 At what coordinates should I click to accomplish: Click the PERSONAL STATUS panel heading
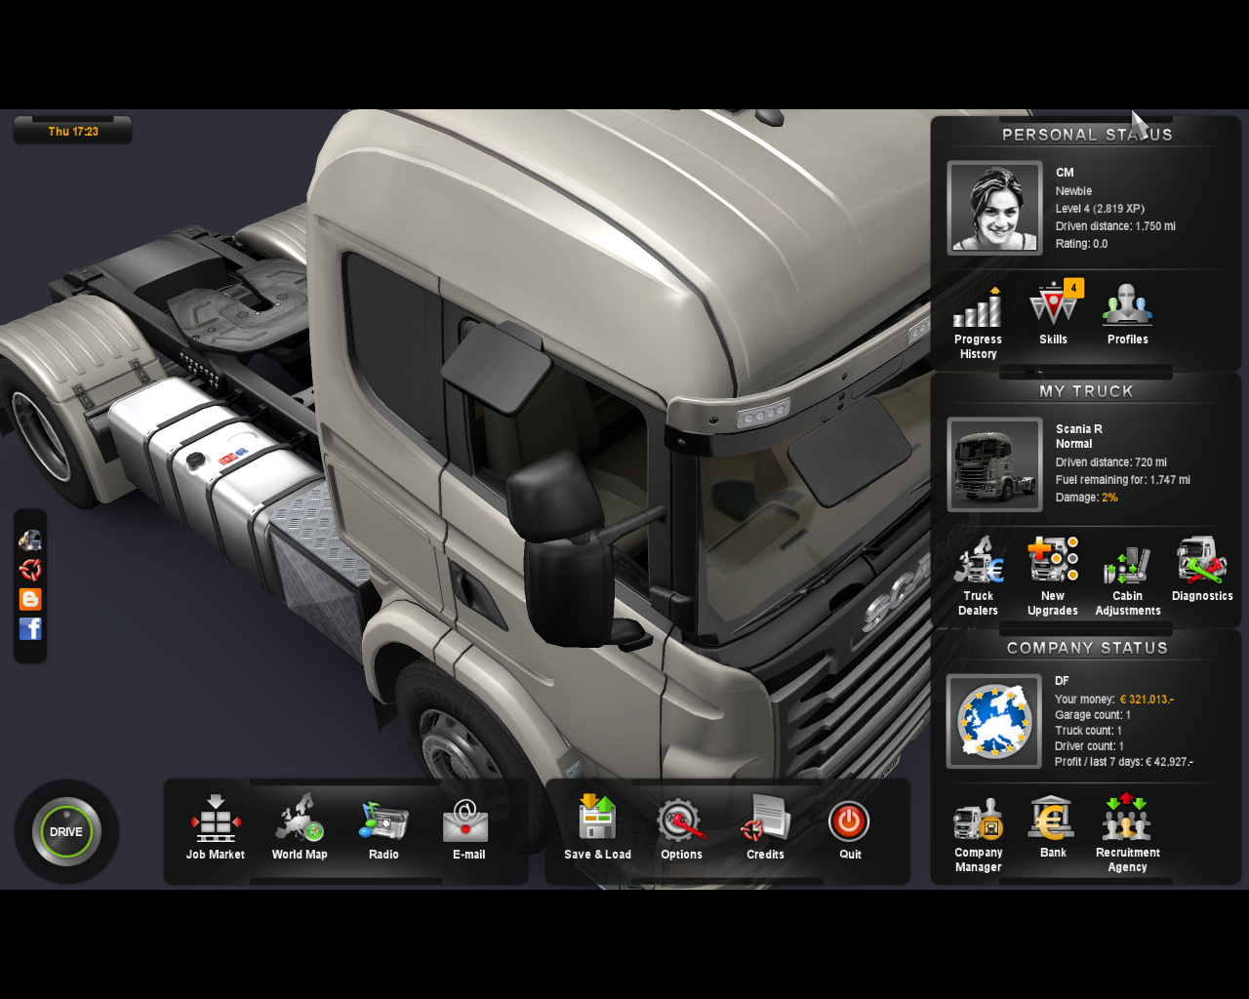[1087, 135]
